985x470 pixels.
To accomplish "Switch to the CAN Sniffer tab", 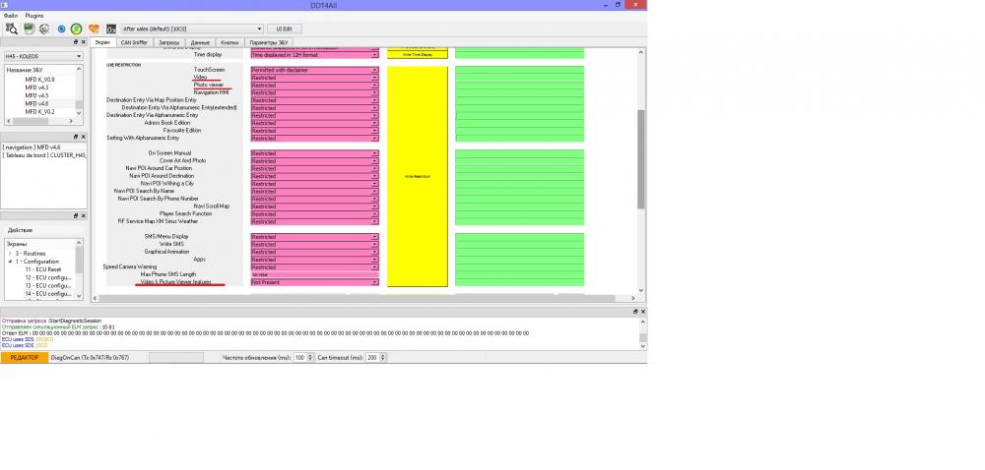I will tap(134, 42).
